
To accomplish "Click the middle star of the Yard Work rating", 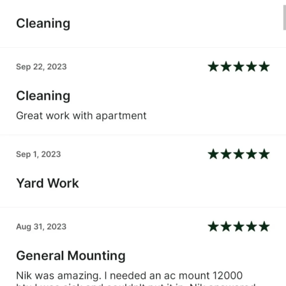I will (239, 154).
